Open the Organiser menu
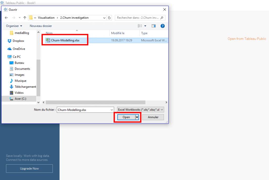 (14, 26)
